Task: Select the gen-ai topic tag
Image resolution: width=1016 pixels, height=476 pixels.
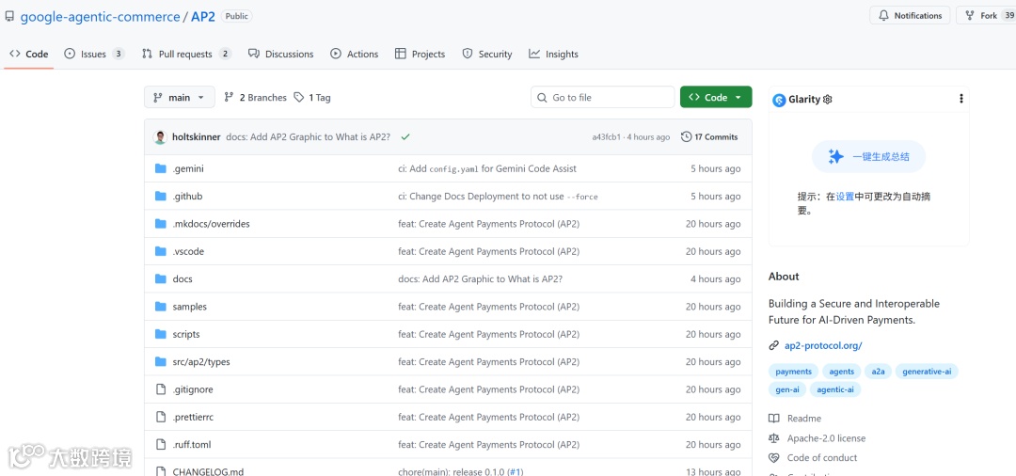Action: (787, 389)
